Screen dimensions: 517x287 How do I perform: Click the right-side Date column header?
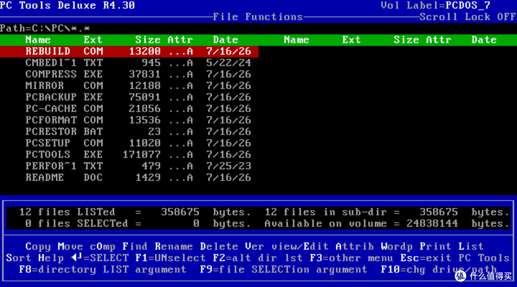[x=484, y=40]
